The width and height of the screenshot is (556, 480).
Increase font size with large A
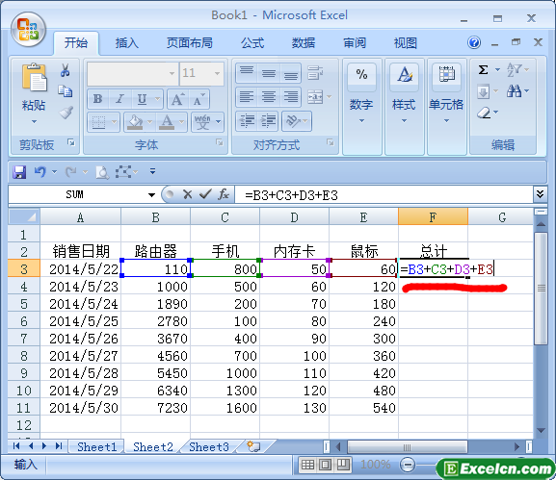tap(177, 99)
